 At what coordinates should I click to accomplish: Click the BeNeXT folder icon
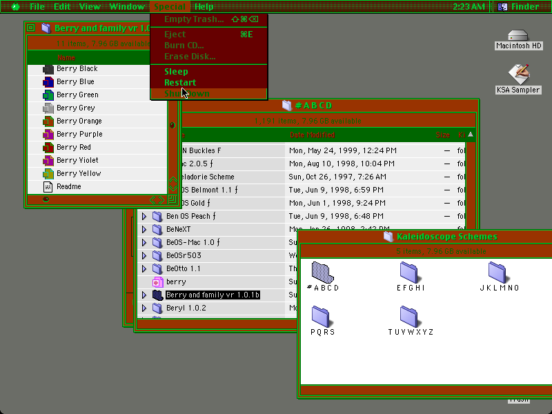tap(157, 230)
